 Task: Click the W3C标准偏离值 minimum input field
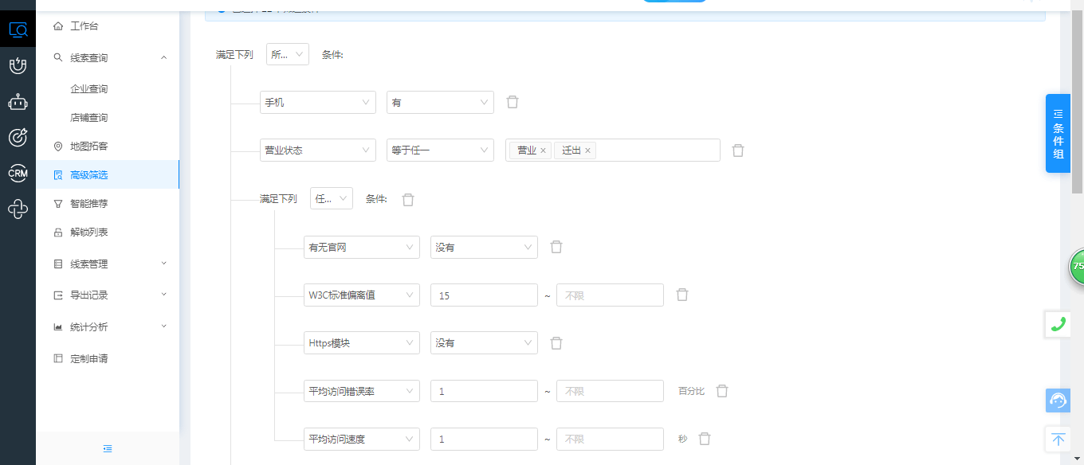pos(484,295)
